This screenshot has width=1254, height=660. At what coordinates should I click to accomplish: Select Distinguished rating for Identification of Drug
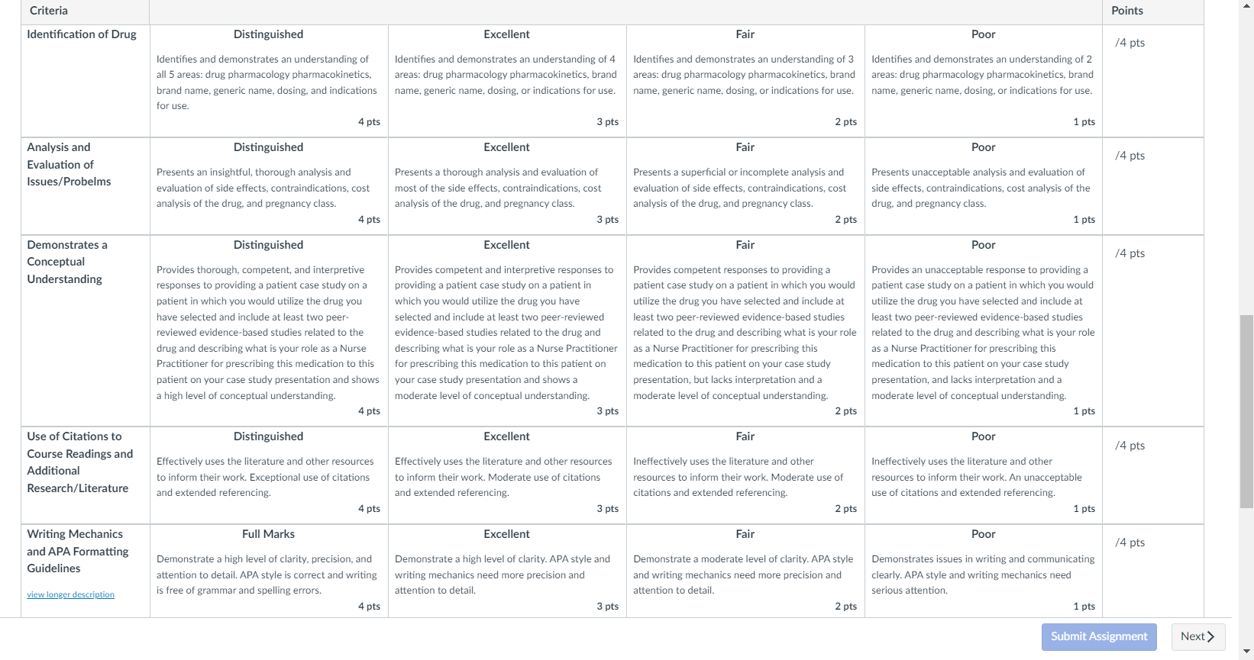pos(269,81)
